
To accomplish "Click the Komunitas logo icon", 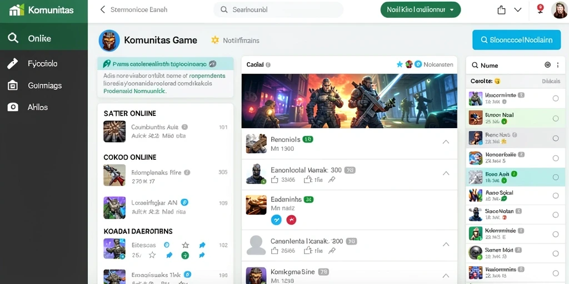I will click(17, 10).
